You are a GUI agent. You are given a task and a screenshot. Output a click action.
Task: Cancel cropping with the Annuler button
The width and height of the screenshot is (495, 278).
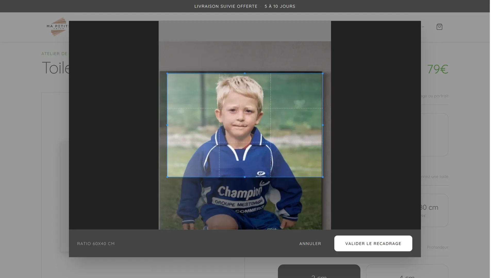(x=310, y=244)
